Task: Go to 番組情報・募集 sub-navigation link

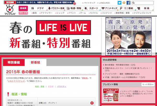Action: (x=122, y=13)
